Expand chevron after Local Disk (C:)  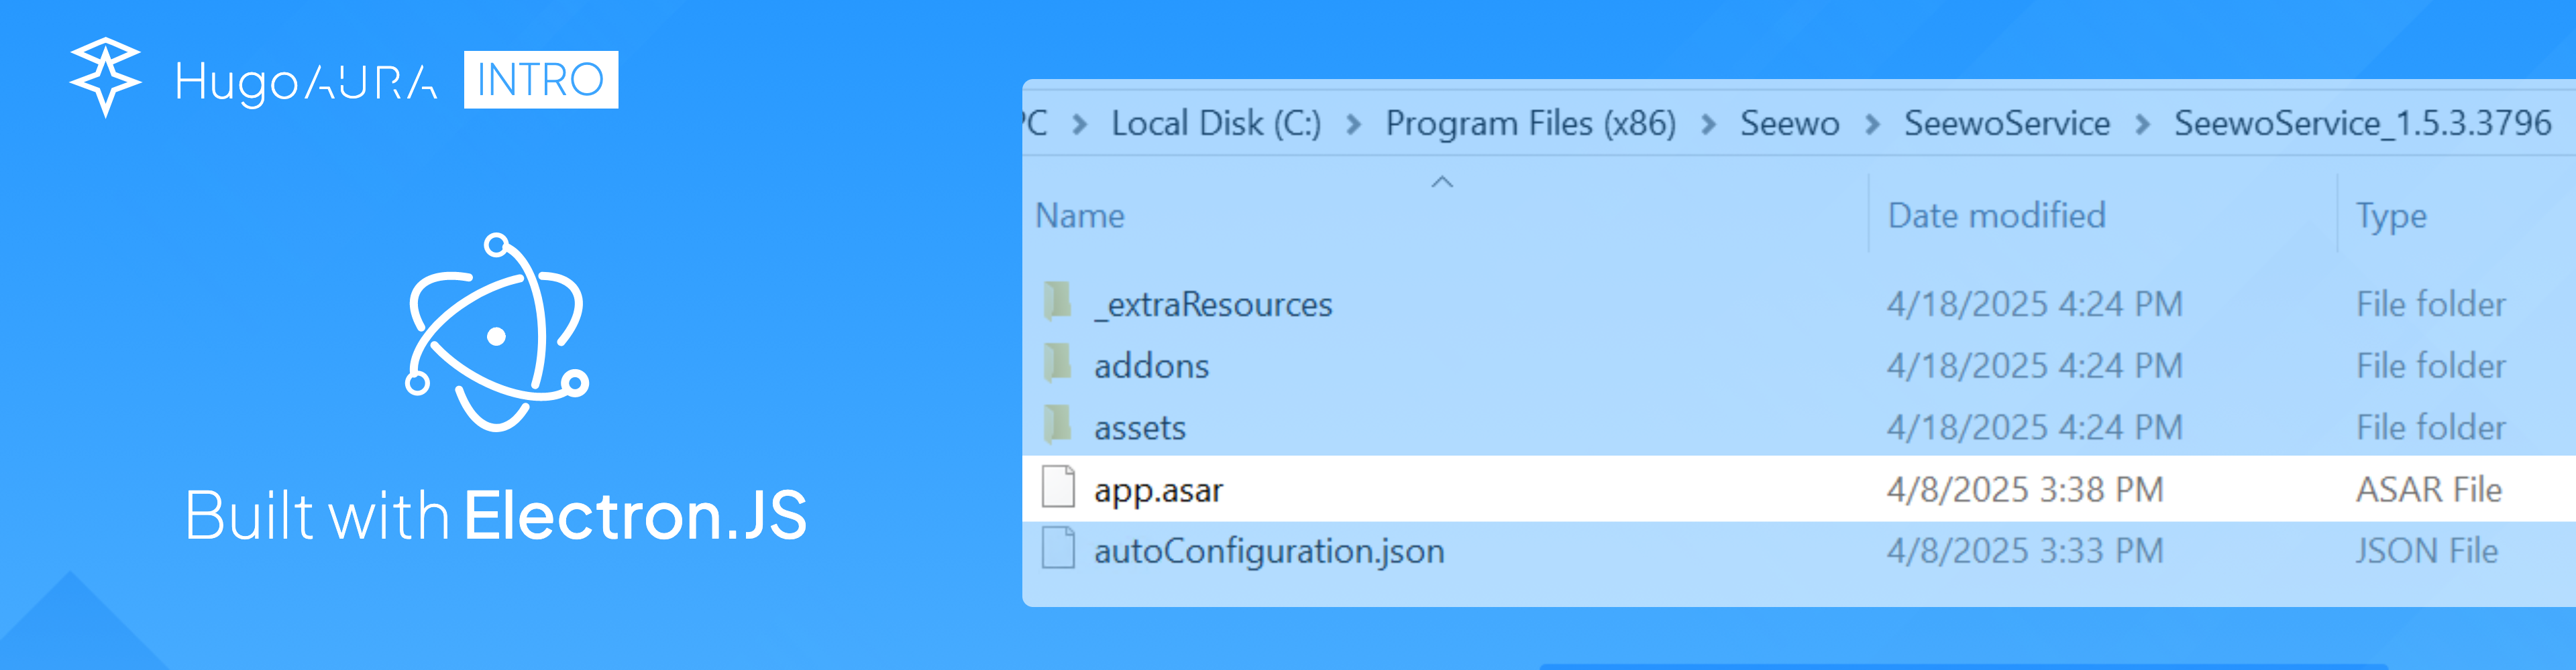tap(1353, 125)
